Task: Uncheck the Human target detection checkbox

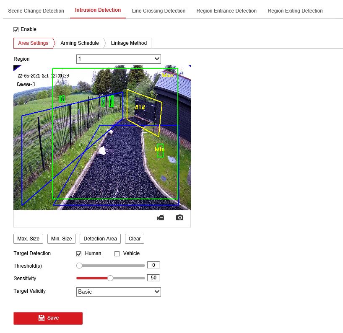Action: (79, 254)
